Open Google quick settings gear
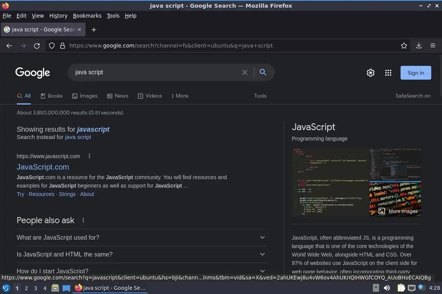Image resolution: width=442 pixels, height=294 pixels. click(x=370, y=73)
